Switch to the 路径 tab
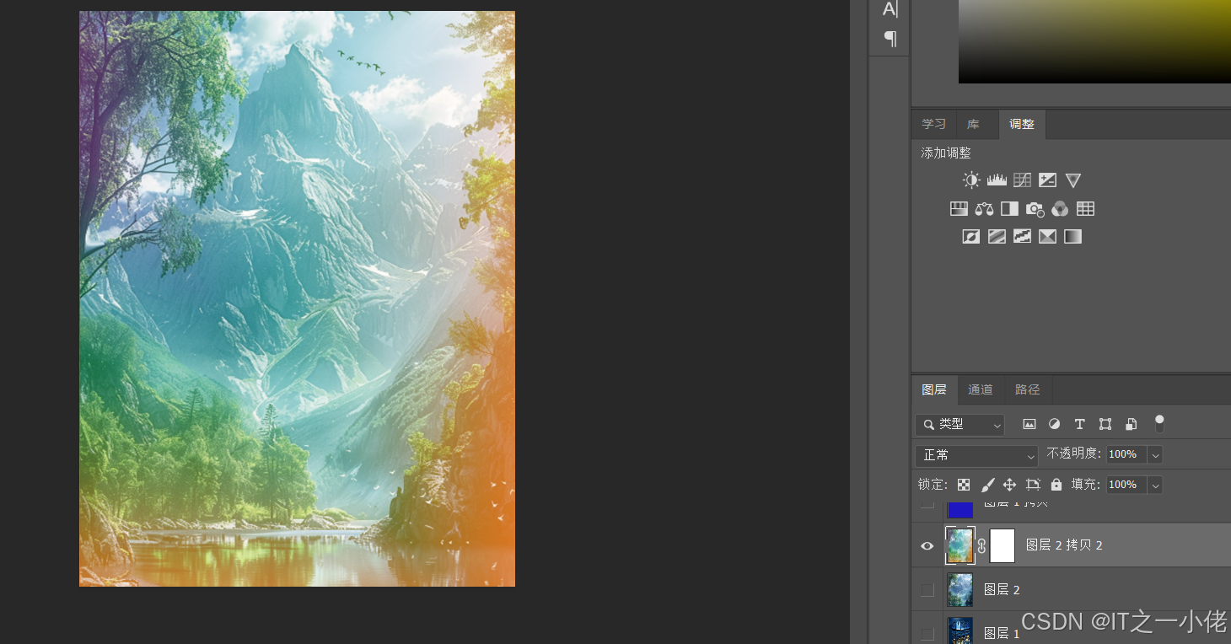 [1027, 389]
